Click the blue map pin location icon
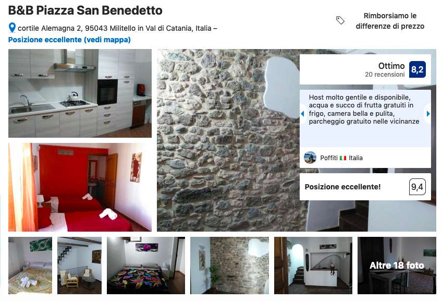This screenshot has height=301, width=442. [12, 28]
